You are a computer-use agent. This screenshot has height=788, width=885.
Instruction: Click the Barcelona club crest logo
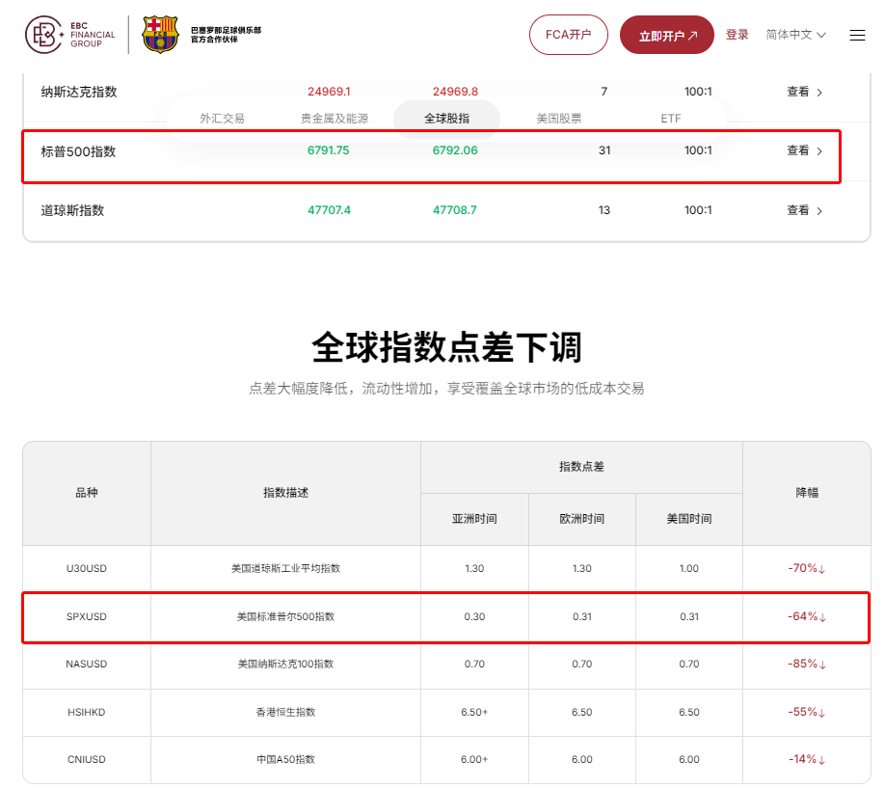coord(159,32)
